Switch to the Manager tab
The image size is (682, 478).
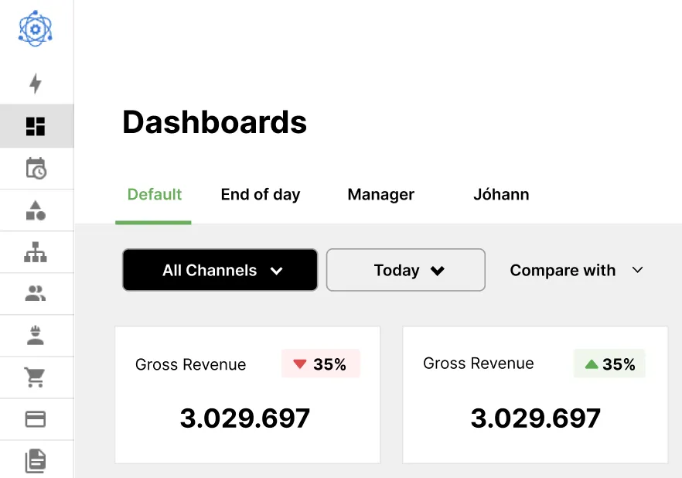[380, 195]
